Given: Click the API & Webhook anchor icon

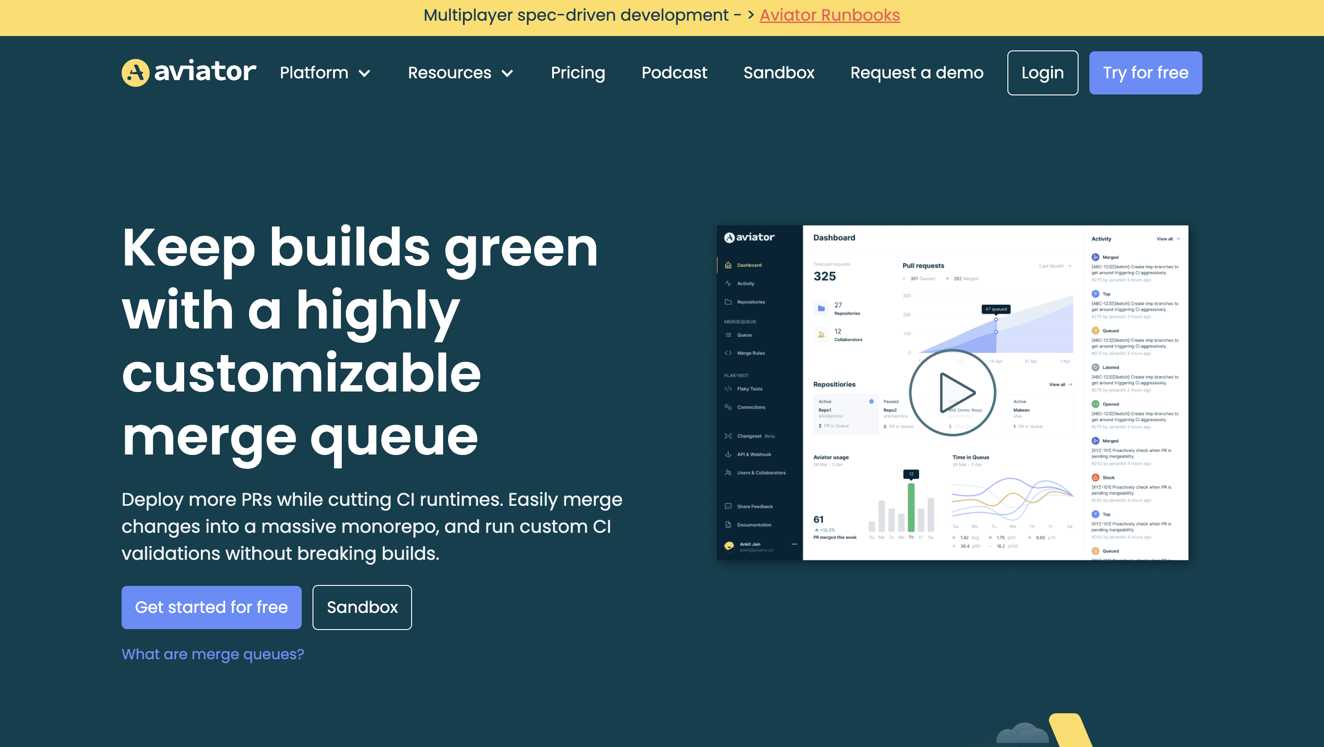Looking at the screenshot, I should (728, 454).
